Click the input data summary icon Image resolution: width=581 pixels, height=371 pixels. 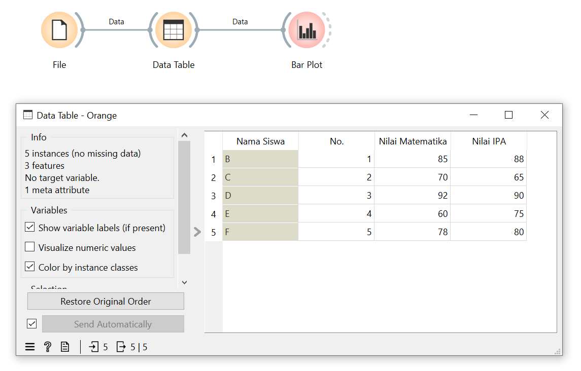(x=94, y=347)
